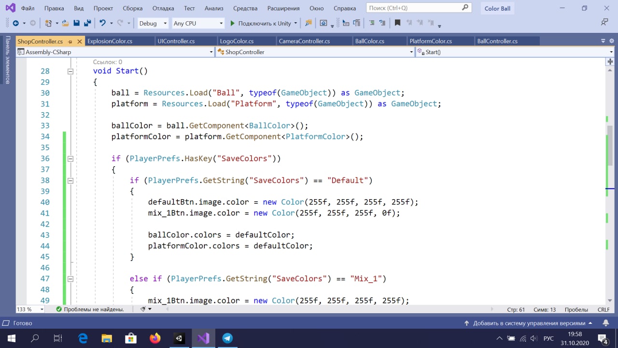Screen dimensions: 618x348
Task: Collapse the if block at line 36
Action: coord(70,159)
